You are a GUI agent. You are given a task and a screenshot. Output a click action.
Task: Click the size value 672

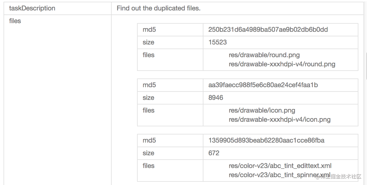click(214, 153)
